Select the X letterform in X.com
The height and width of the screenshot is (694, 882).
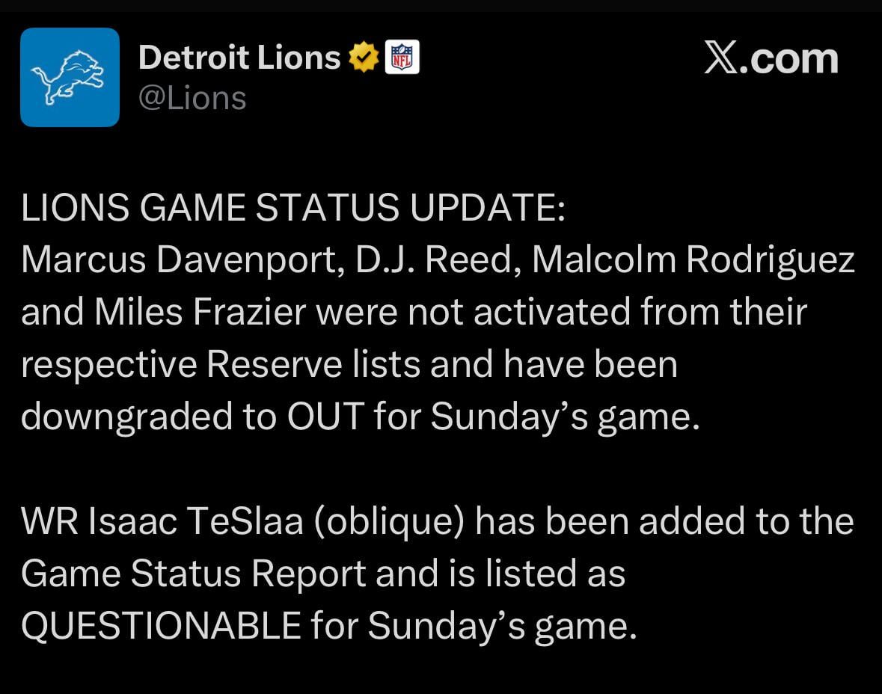(720, 58)
